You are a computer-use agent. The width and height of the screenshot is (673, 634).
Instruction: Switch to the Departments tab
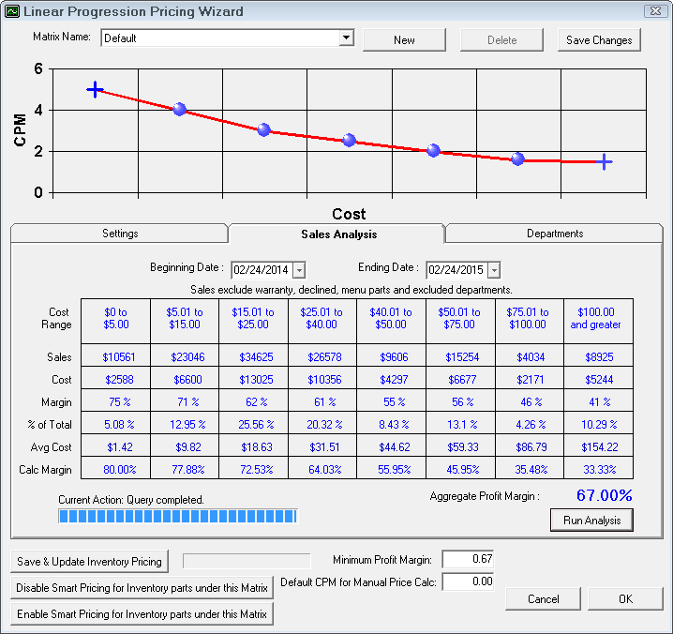554,234
